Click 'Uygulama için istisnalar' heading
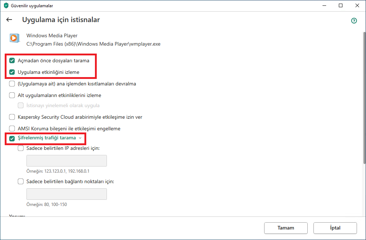The image size is (366, 240). coord(61,20)
